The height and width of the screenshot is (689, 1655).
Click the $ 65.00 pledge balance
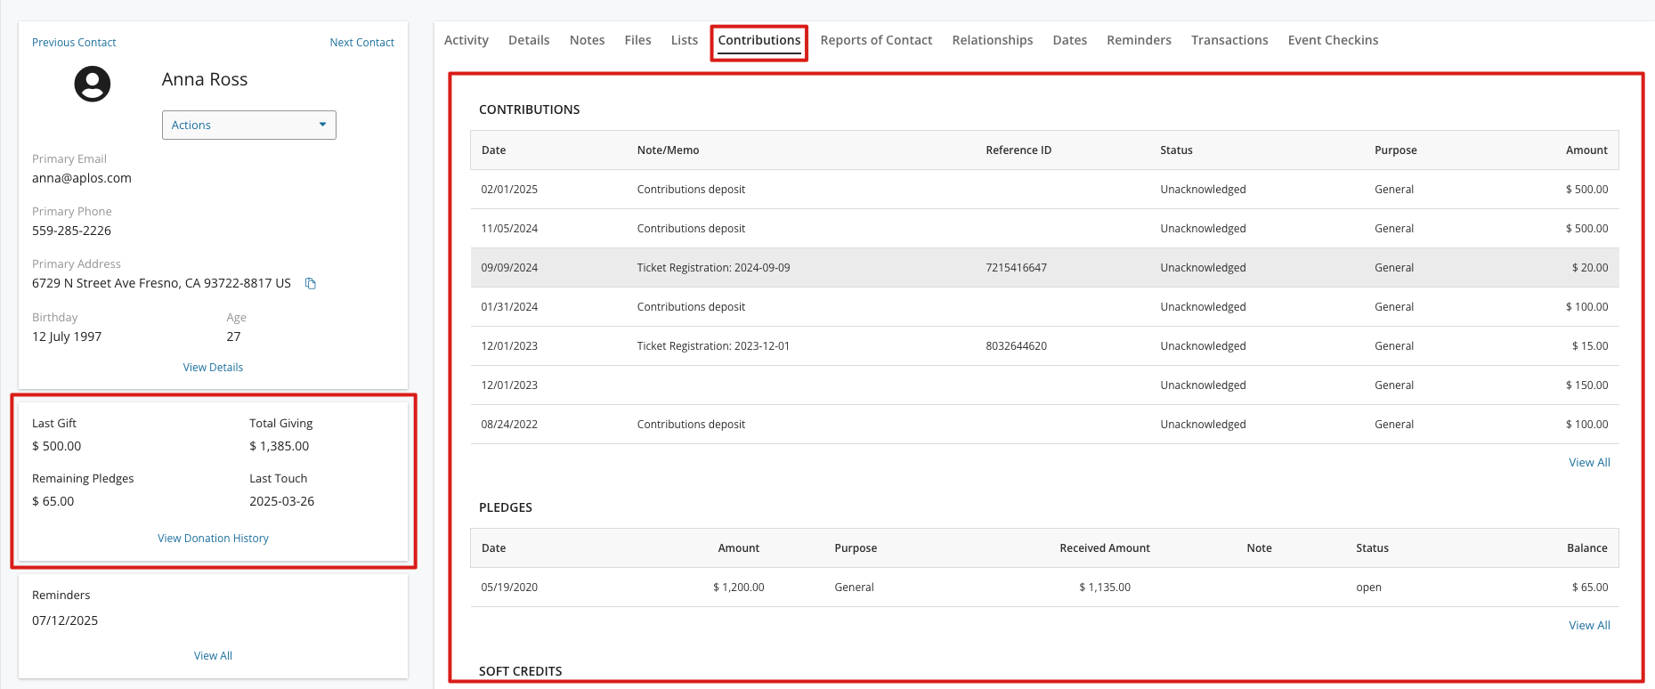click(1590, 588)
